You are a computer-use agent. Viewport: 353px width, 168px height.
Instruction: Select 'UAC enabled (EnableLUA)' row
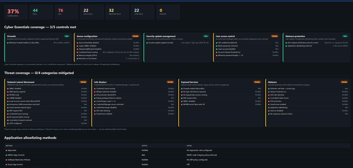247,43
